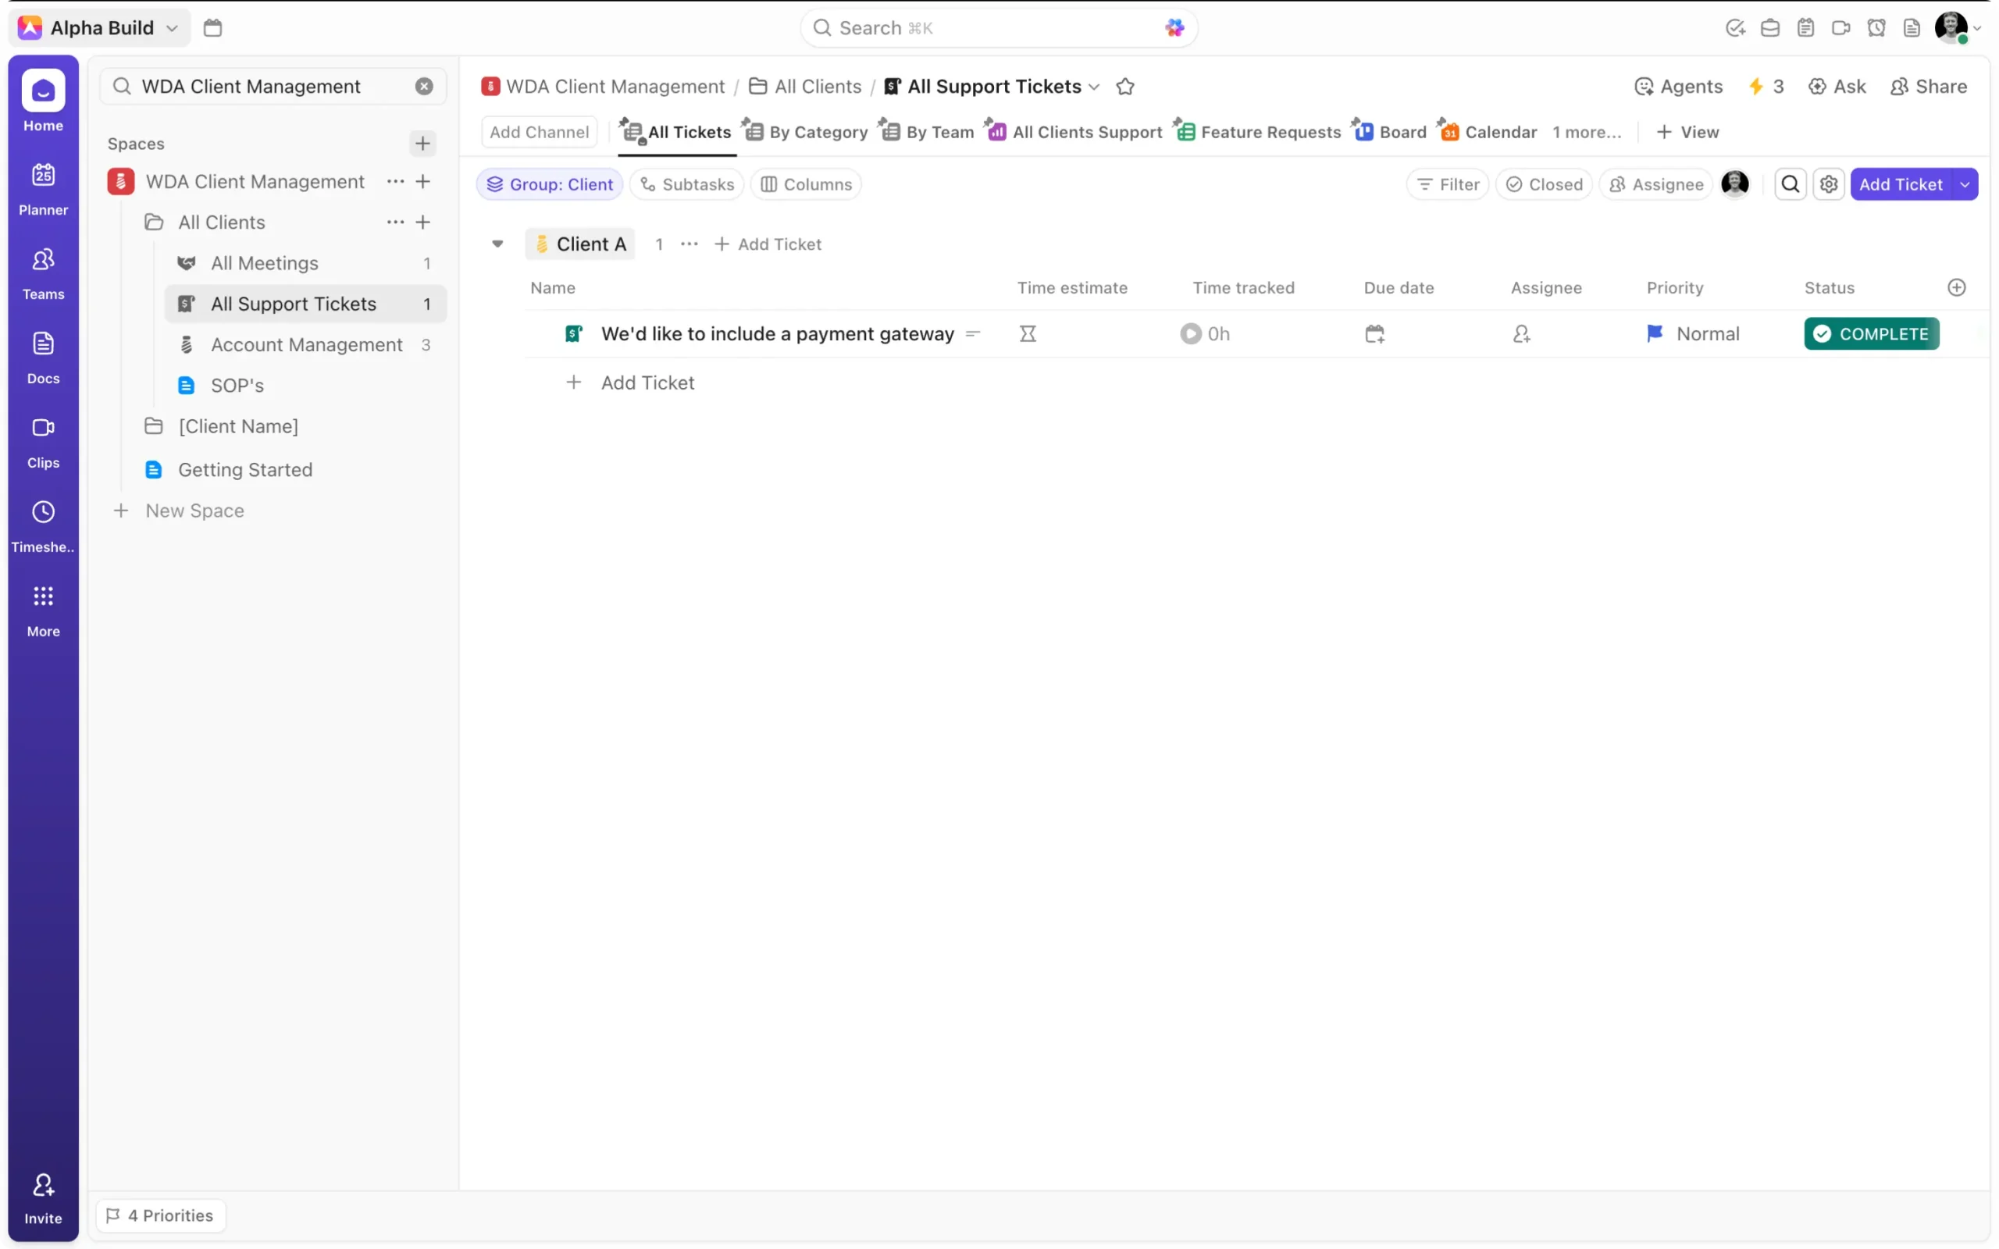Add a new column with the plus icon
Viewport: 1999px width, 1249px height.
point(1955,287)
